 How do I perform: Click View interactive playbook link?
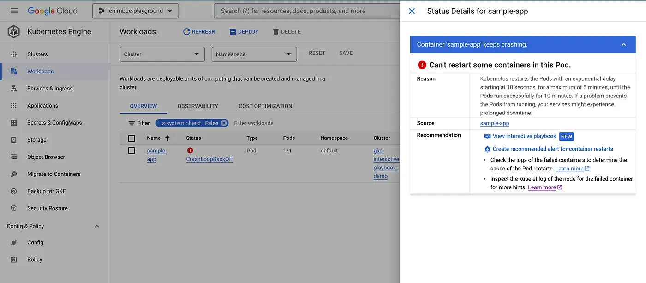525,136
